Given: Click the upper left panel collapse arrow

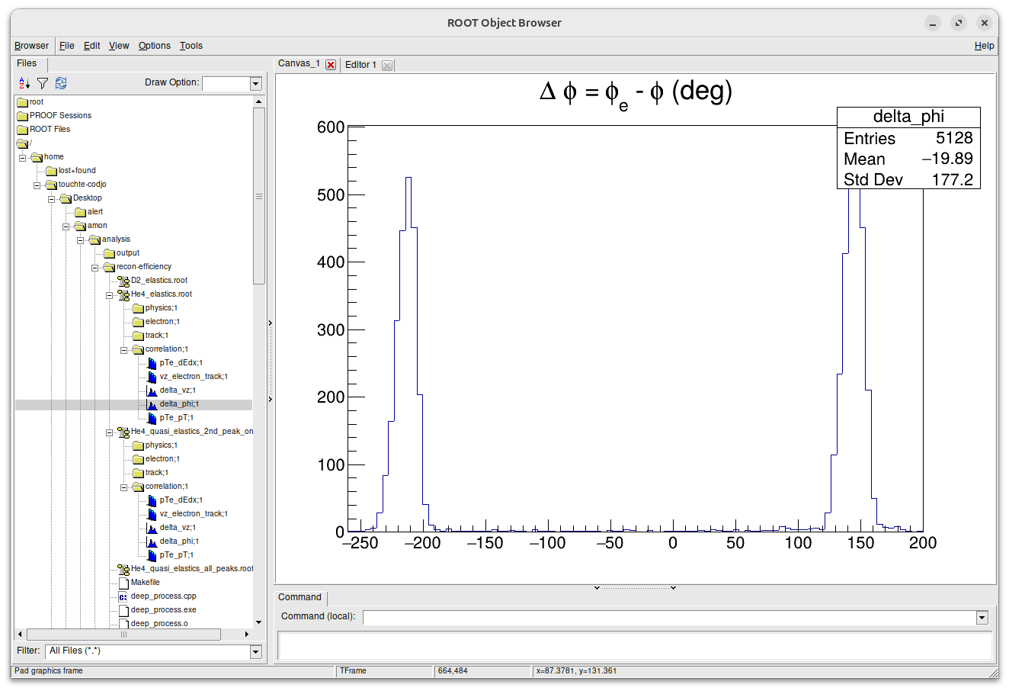Looking at the screenshot, I should pyautogui.click(x=271, y=323).
